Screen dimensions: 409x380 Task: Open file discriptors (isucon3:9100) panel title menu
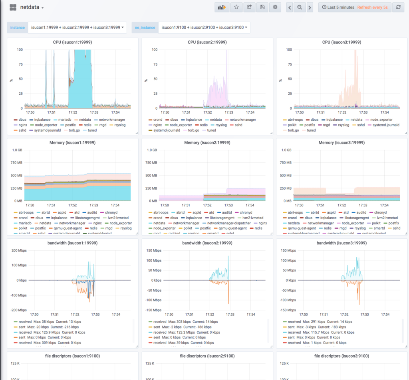click(342, 356)
